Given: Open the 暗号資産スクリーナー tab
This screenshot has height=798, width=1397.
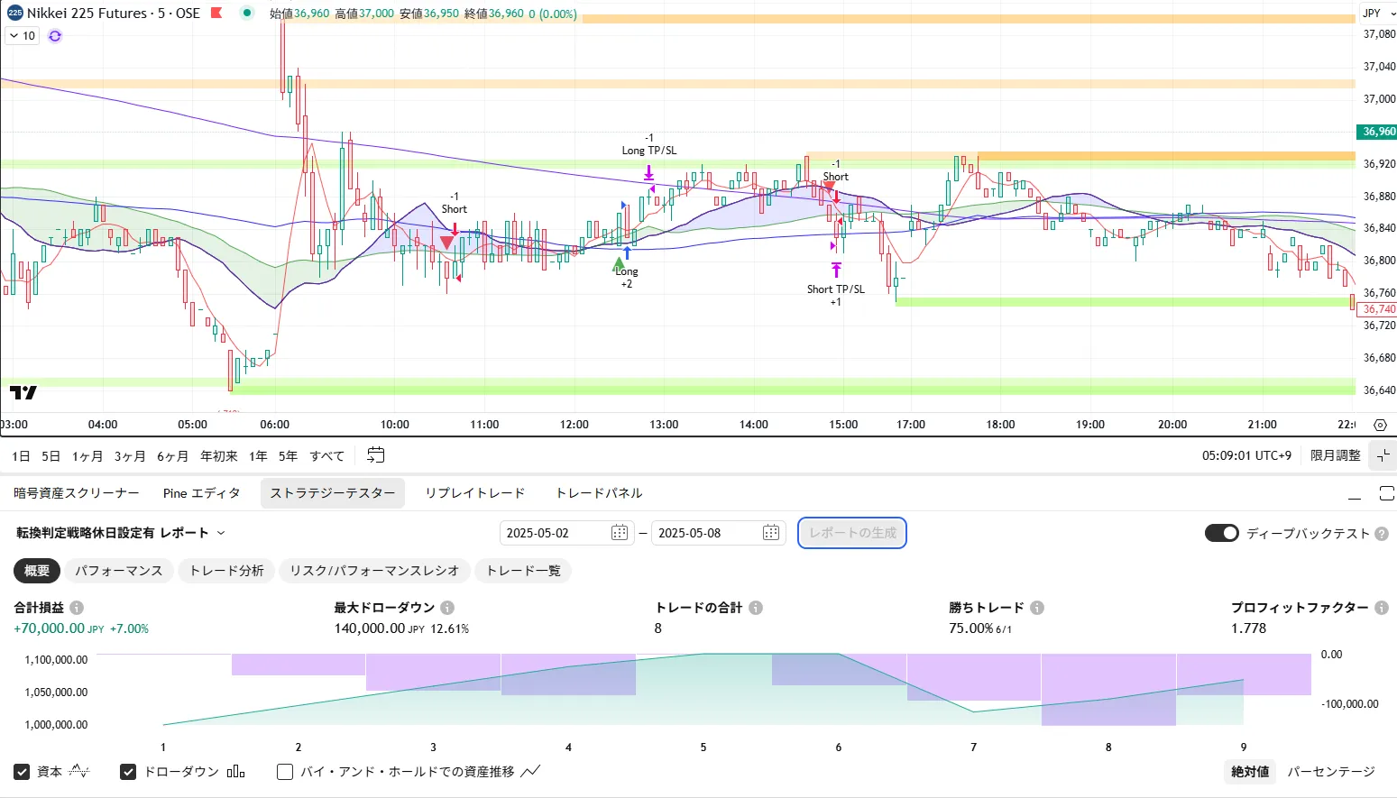Looking at the screenshot, I should tap(77, 493).
